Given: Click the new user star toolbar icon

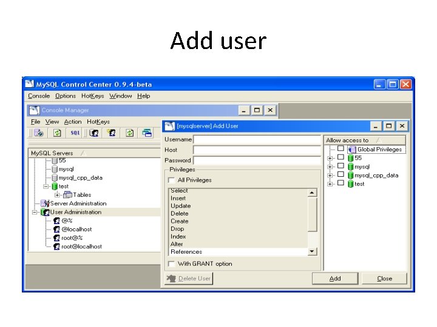Looking at the screenshot, I should (x=112, y=133).
